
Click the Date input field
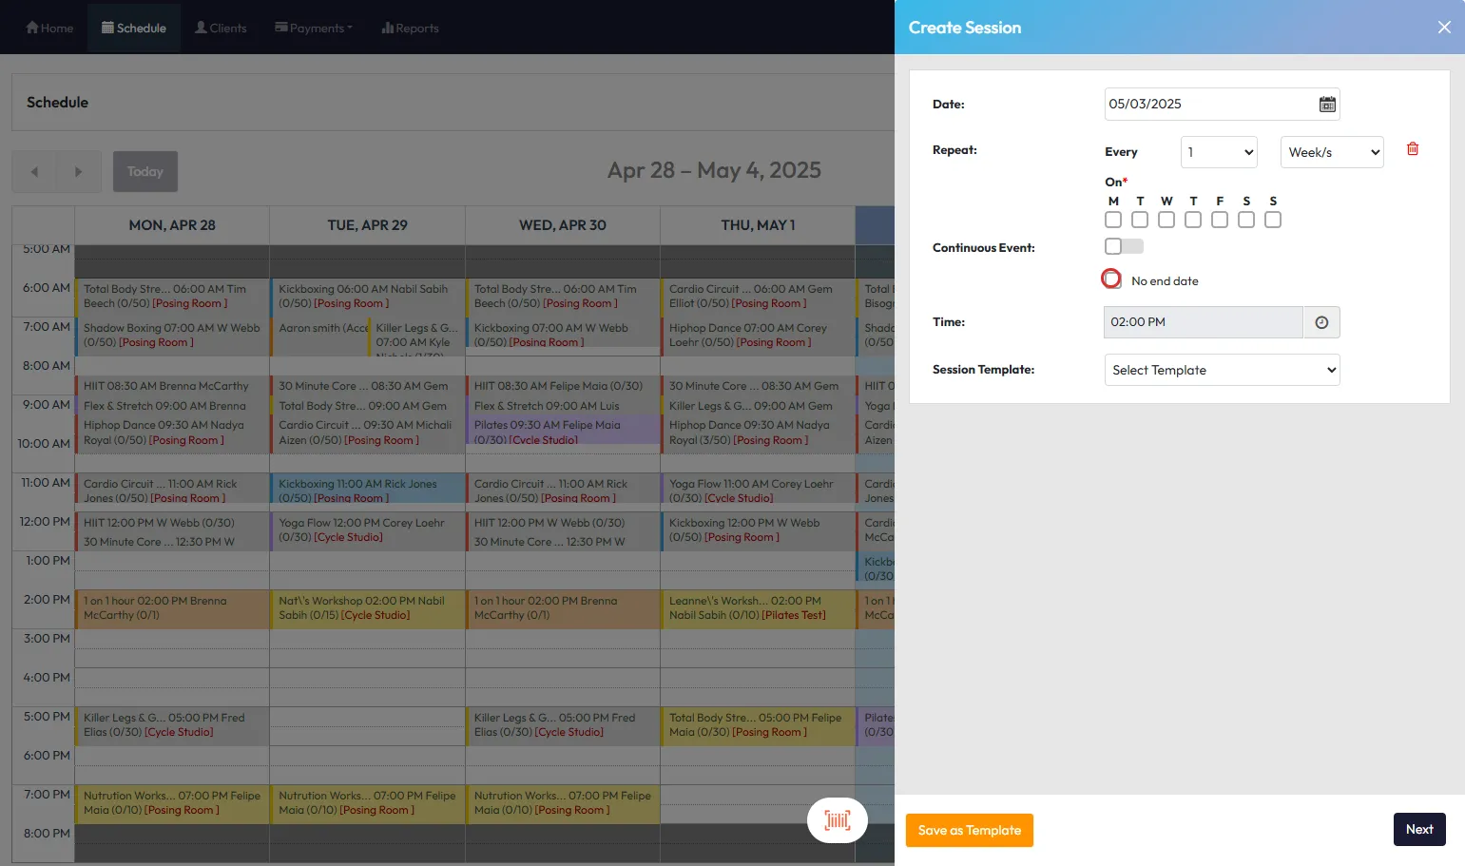pos(1207,105)
